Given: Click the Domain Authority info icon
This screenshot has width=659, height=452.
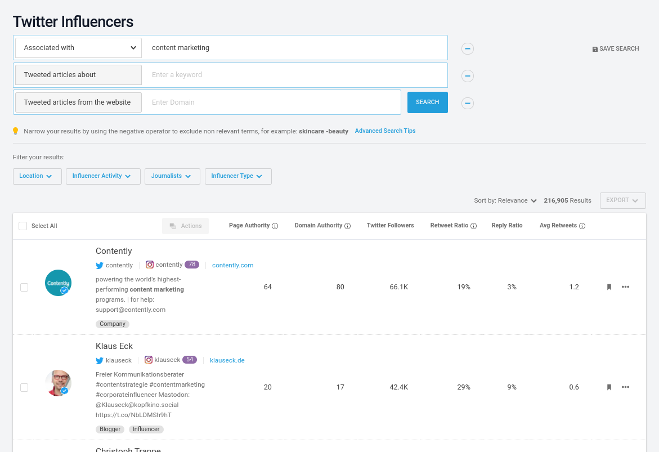Looking at the screenshot, I should pos(348,226).
